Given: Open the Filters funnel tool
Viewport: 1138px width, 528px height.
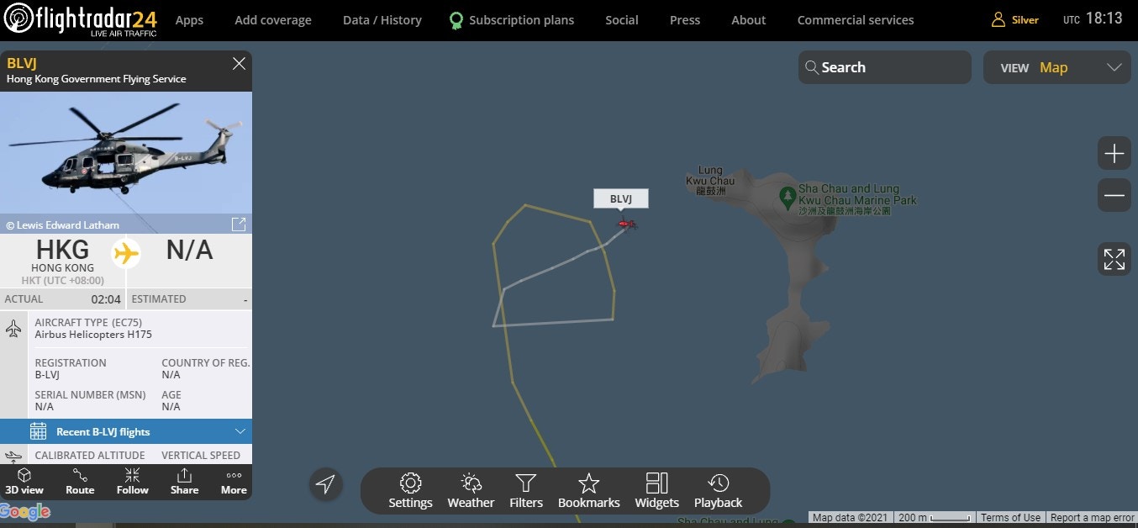Looking at the screenshot, I should click(x=526, y=491).
